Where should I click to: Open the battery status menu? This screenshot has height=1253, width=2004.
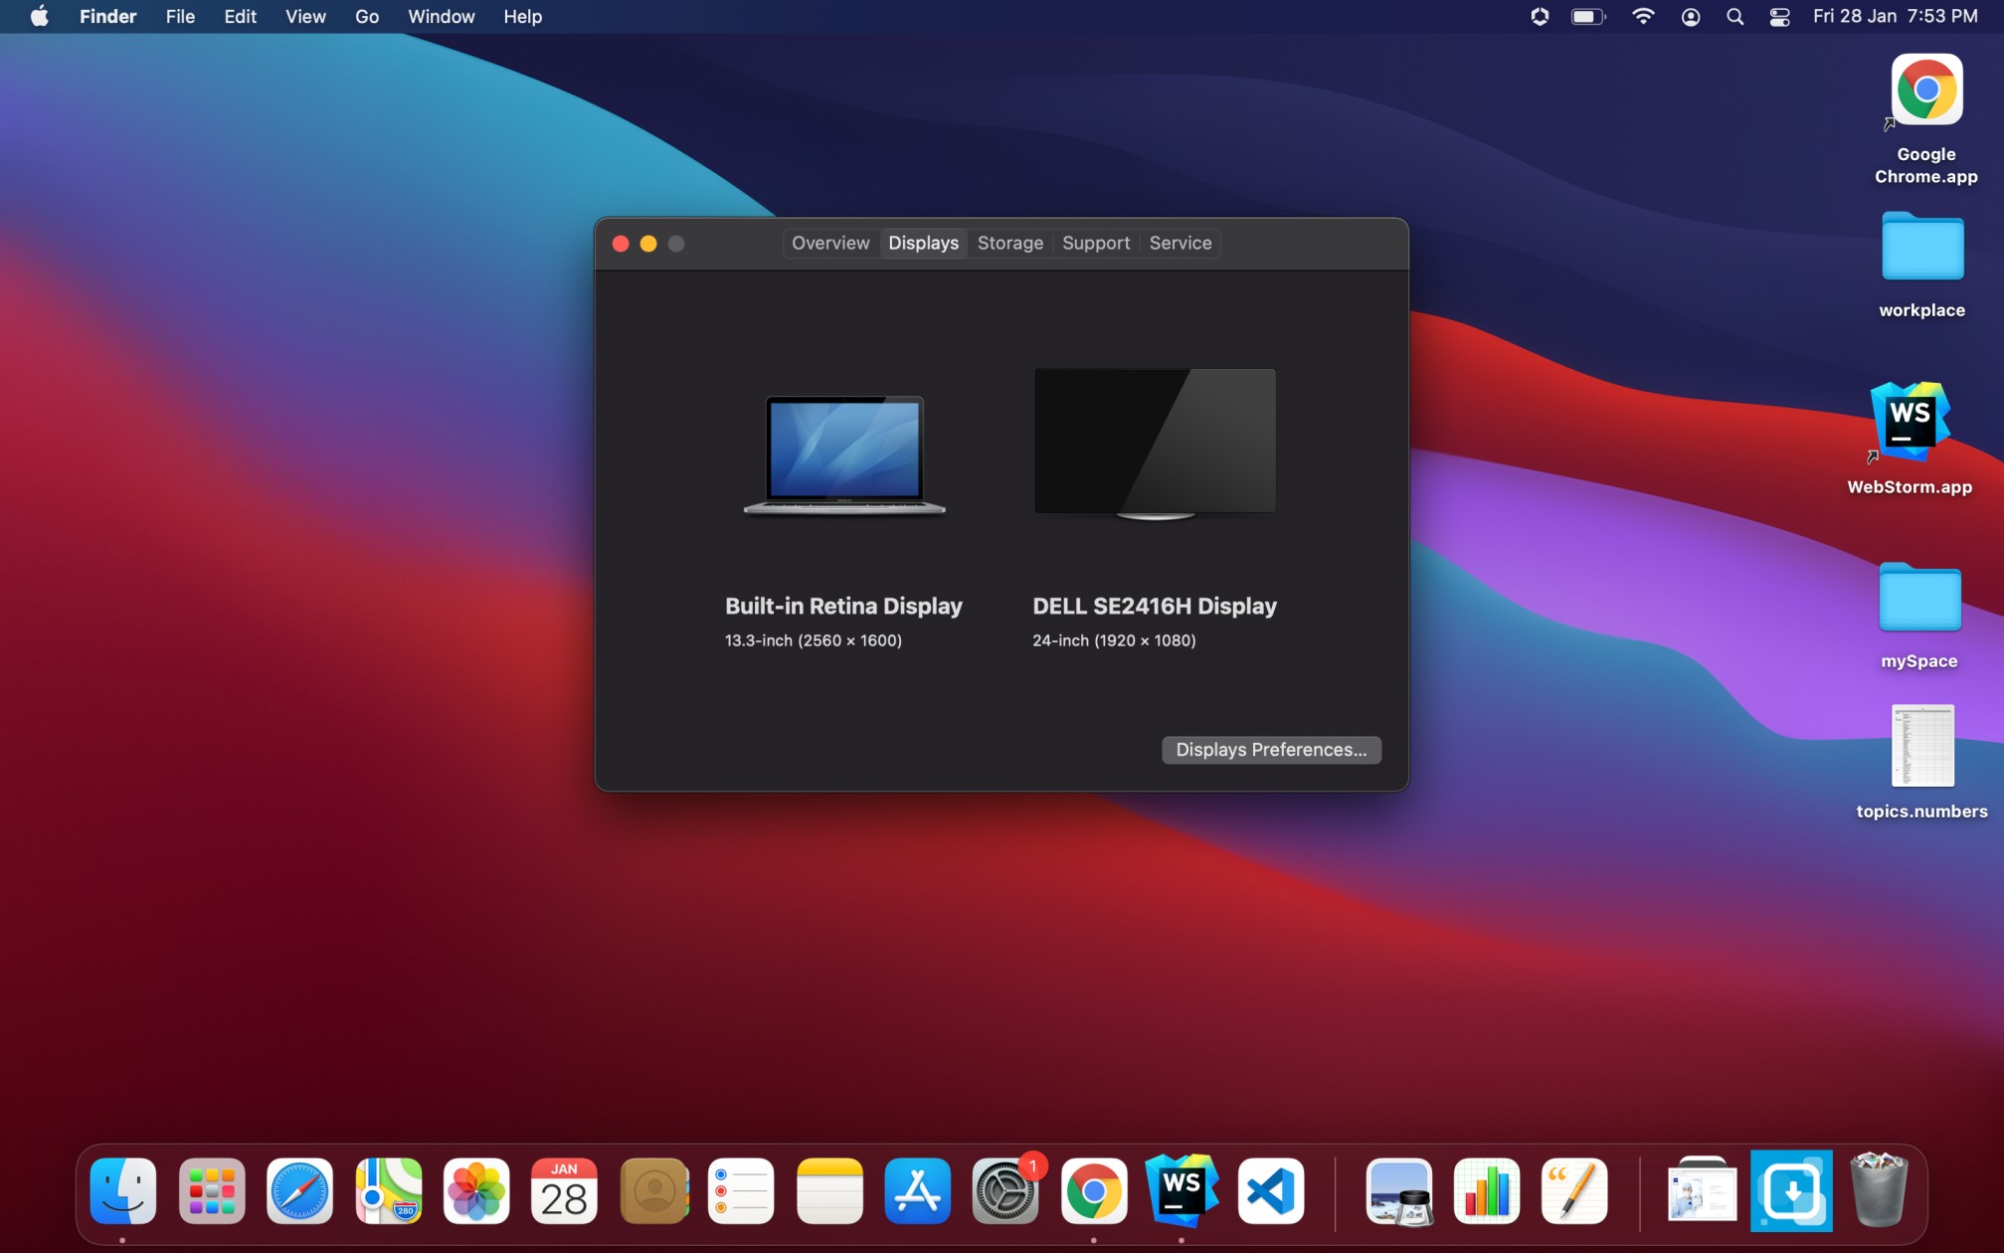(1587, 17)
